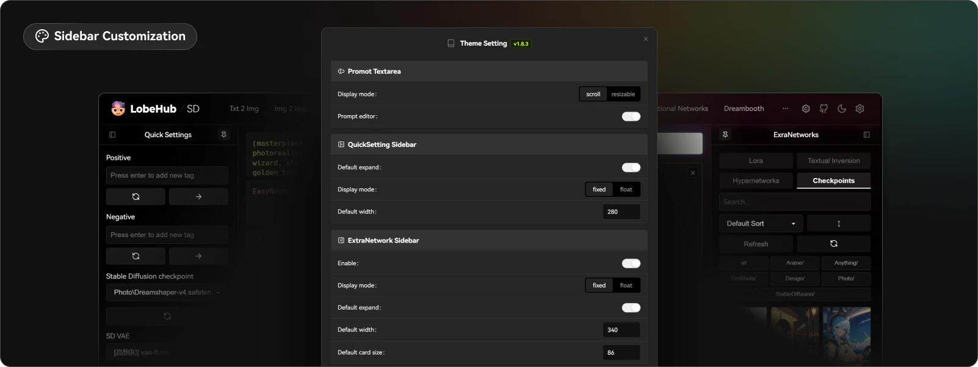
Task: Select resizable display mode for Prompt Textarea
Action: pos(623,94)
